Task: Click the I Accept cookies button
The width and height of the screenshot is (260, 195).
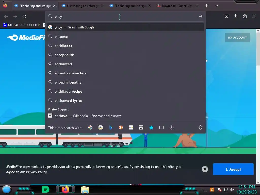Action: pos(233,169)
